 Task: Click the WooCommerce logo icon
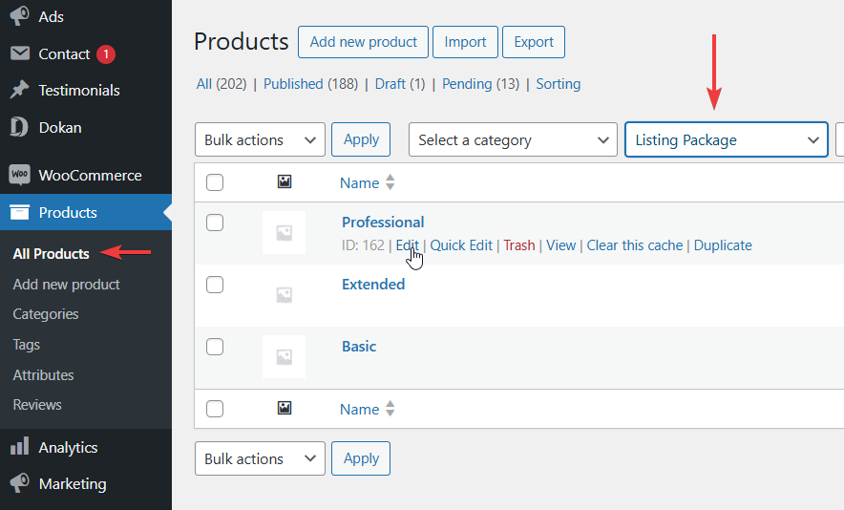[19, 176]
